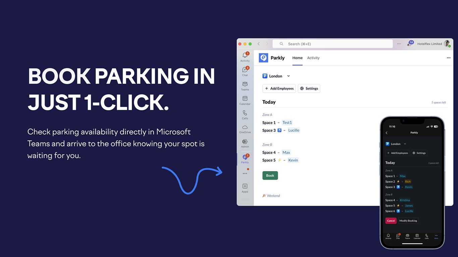Tap Add Employees on the phone
The image size is (458, 257).
tap(397, 153)
